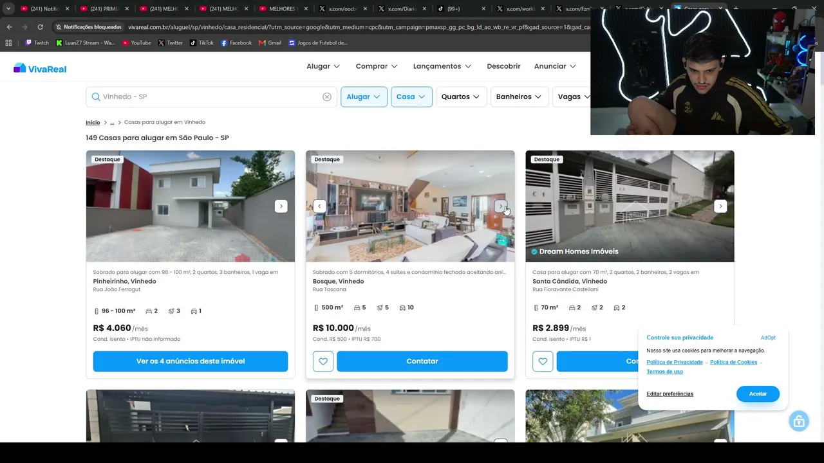Open the Gmail bookmark
The width and height of the screenshot is (824, 463).
pyautogui.click(x=270, y=43)
